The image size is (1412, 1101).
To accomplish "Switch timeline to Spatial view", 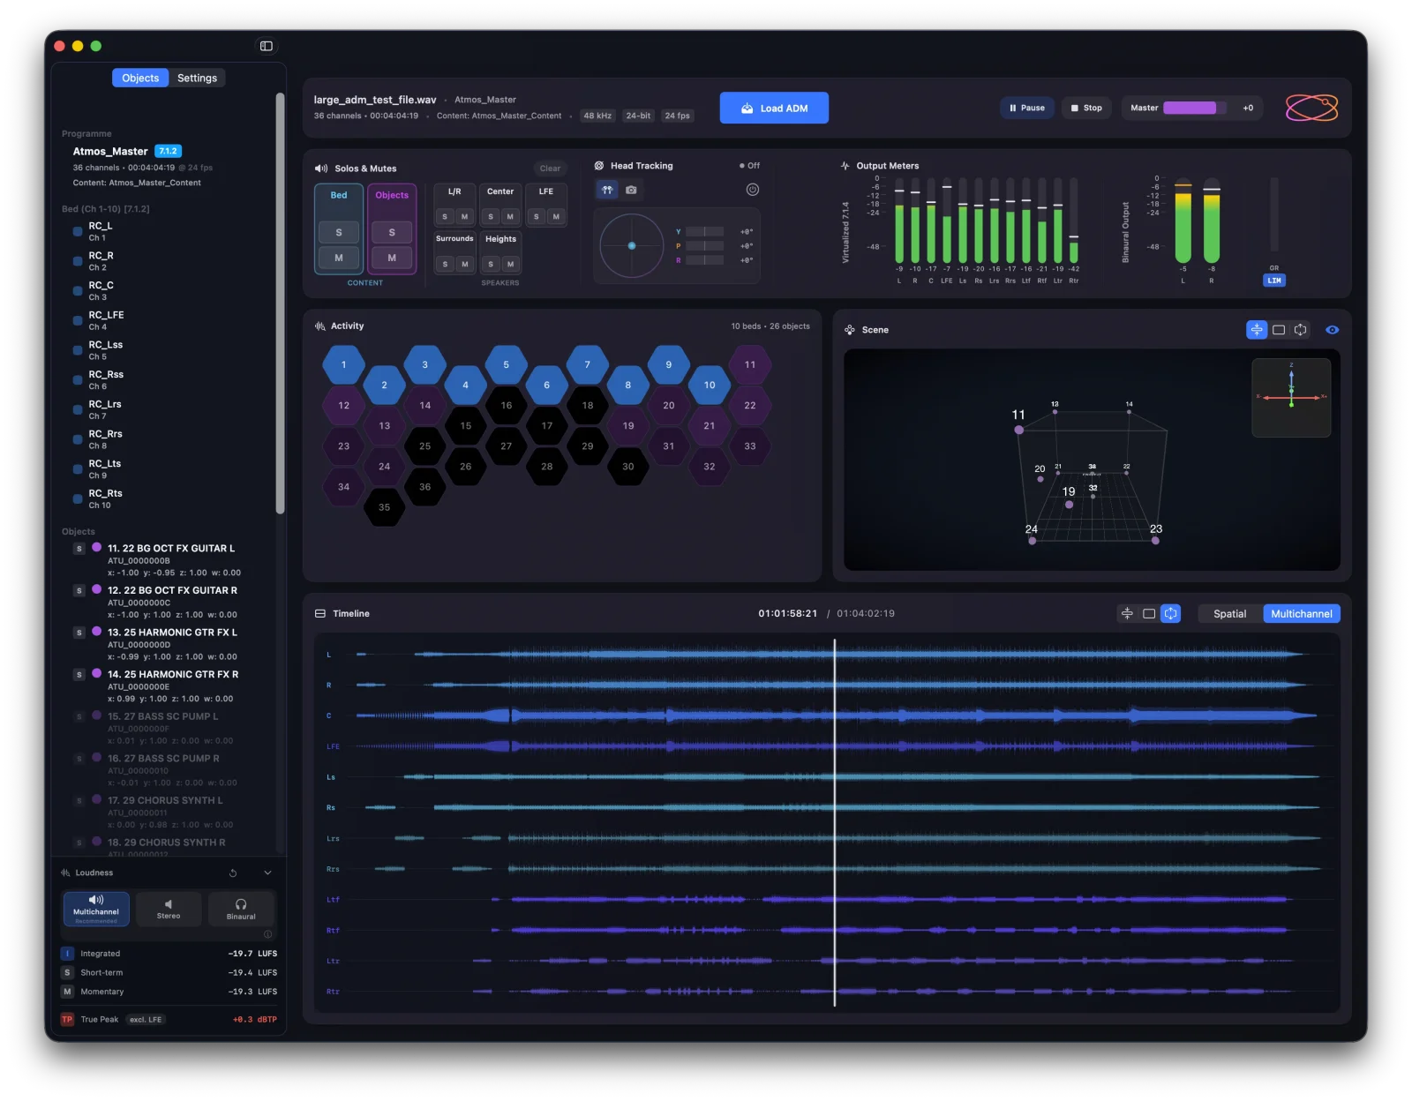I will pos(1229,613).
